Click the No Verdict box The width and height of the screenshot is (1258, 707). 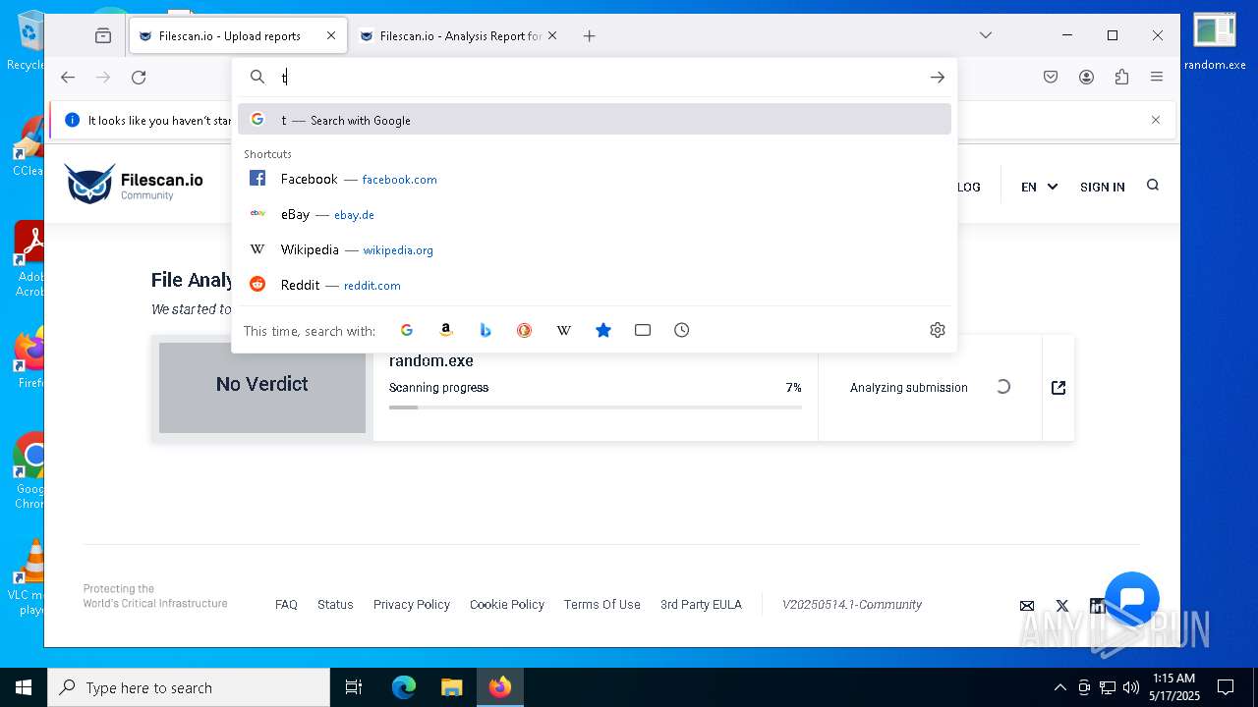(x=262, y=387)
